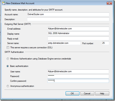The image size is (115, 101).
Task: Click the 'Outgoing Mail Server (SMTP)' heading
Action: [18, 24]
